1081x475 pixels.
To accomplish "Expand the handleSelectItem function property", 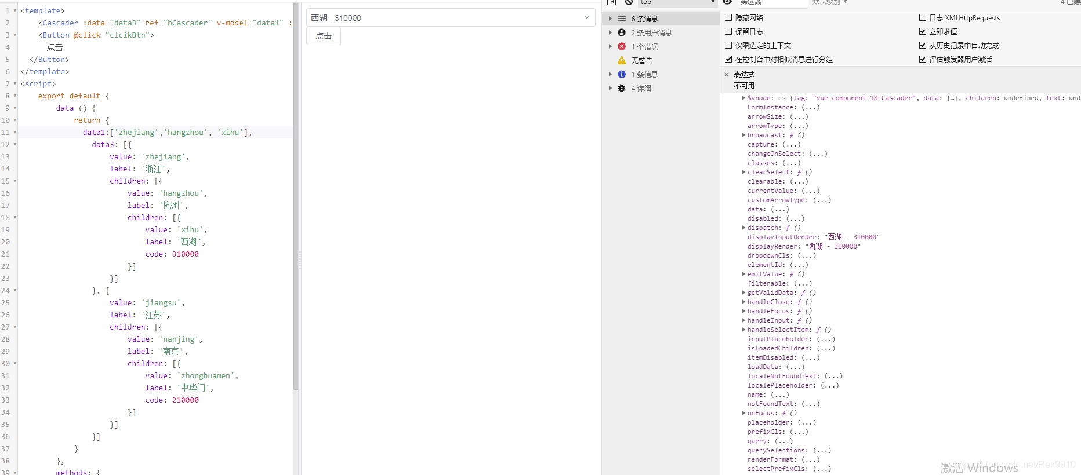I will (743, 330).
